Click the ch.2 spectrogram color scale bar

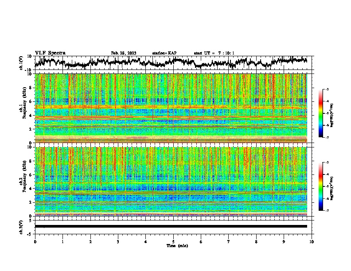320,186
